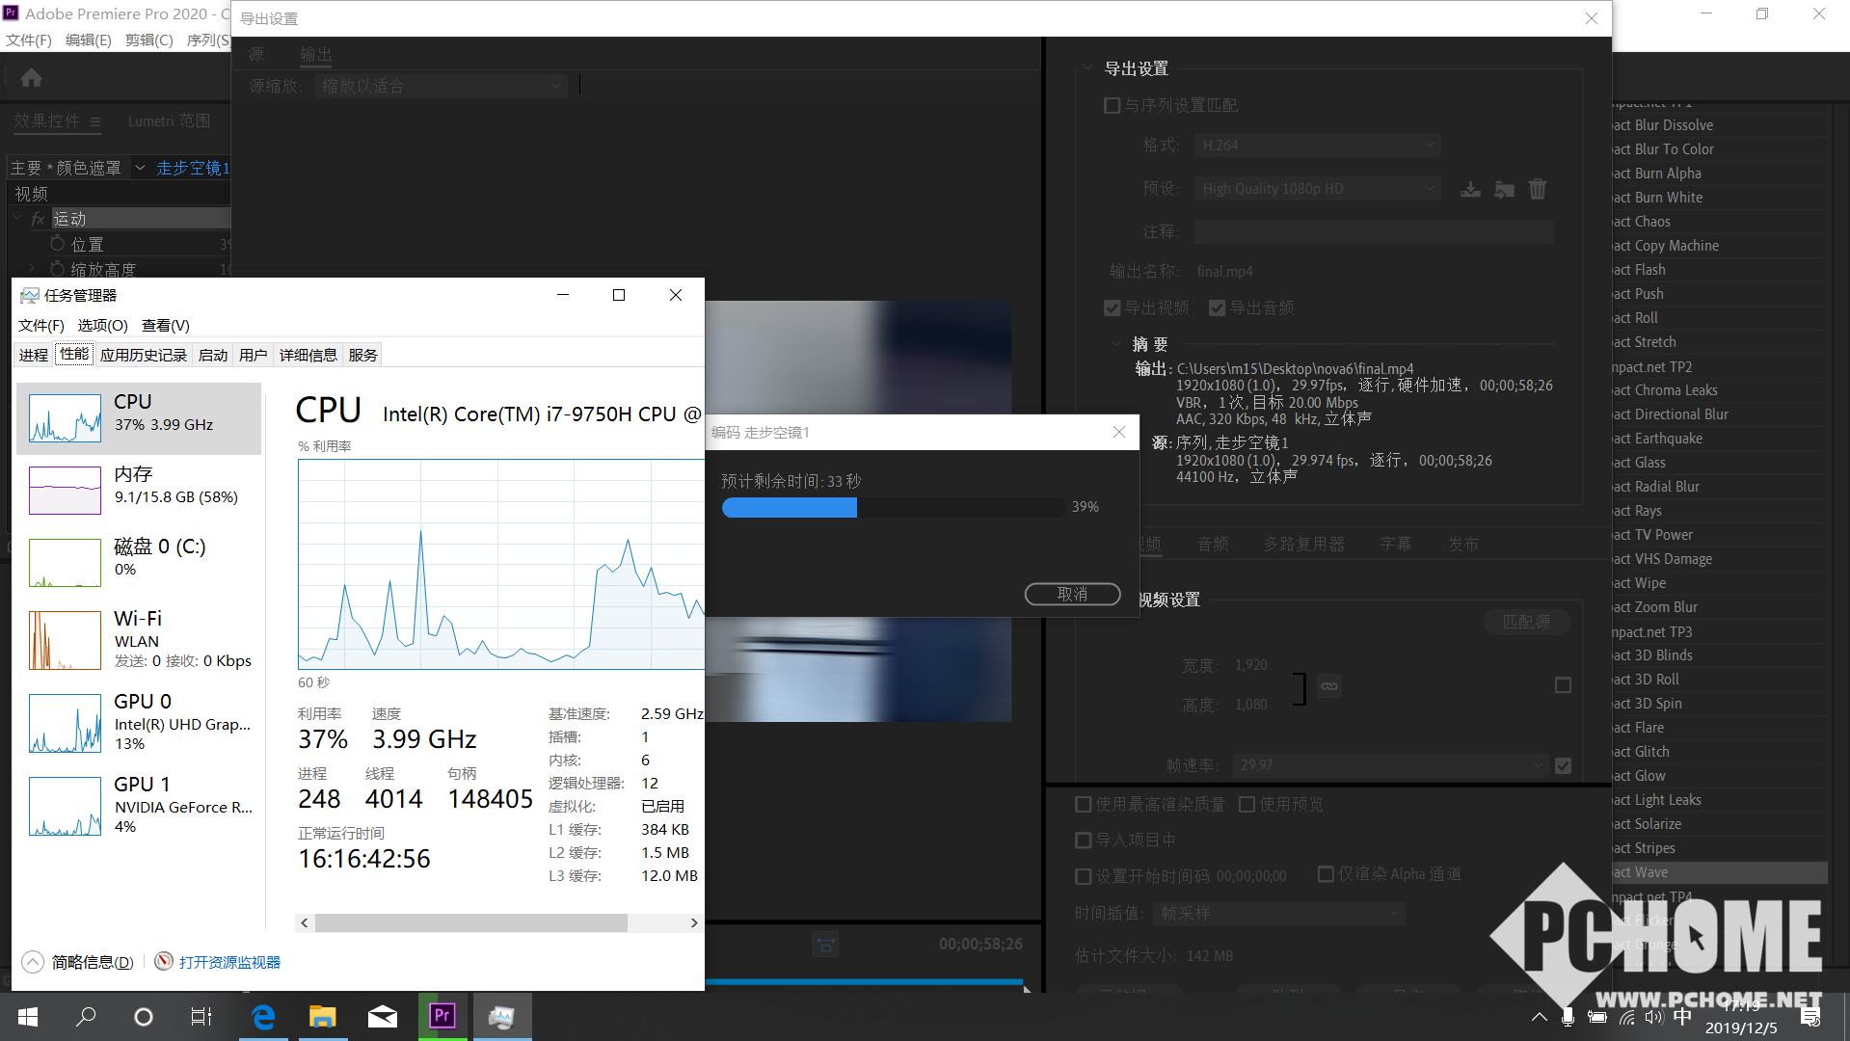Image resolution: width=1850 pixels, height=1041 pixels.
Task: Click the resource monitor gauge icon
Action: (x=164, y=961)
